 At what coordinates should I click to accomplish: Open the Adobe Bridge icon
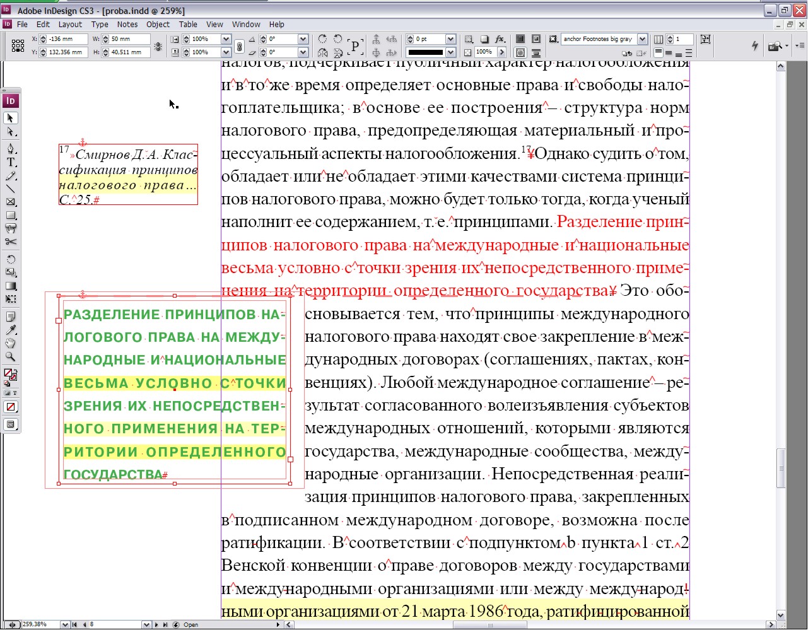pos(775,46)
